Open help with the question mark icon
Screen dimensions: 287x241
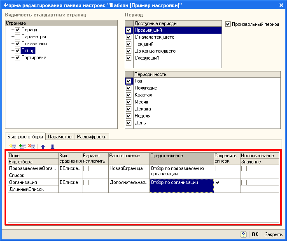[243, 234]
